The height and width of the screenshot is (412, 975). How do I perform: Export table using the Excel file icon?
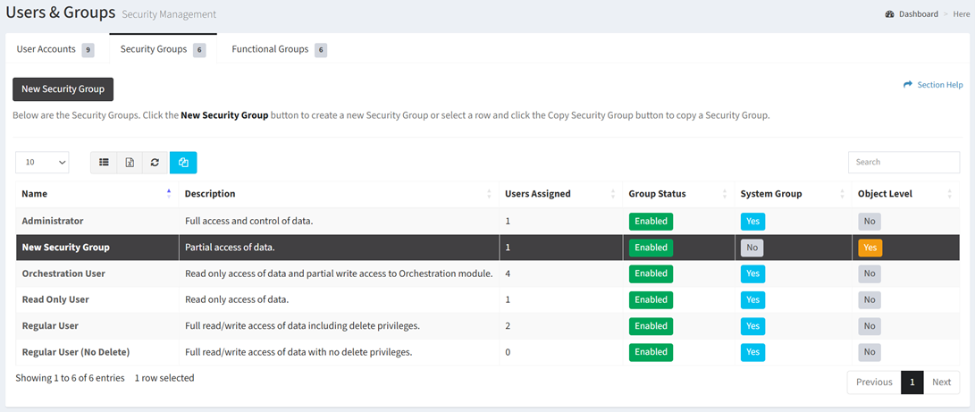coord(130,162)
